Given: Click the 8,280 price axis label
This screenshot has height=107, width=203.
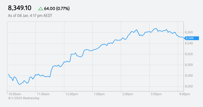Looking at the screenshot, I should [x=189, y=76].
